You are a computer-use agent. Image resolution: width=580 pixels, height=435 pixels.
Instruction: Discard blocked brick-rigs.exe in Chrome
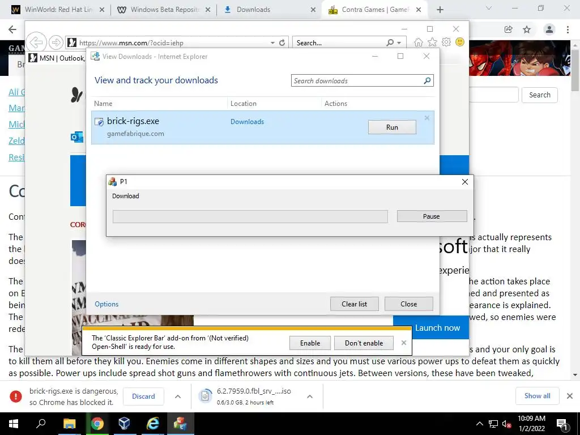(143, 396)
